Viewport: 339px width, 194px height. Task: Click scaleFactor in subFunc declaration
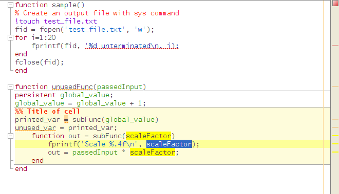click(x=148, y=136)
